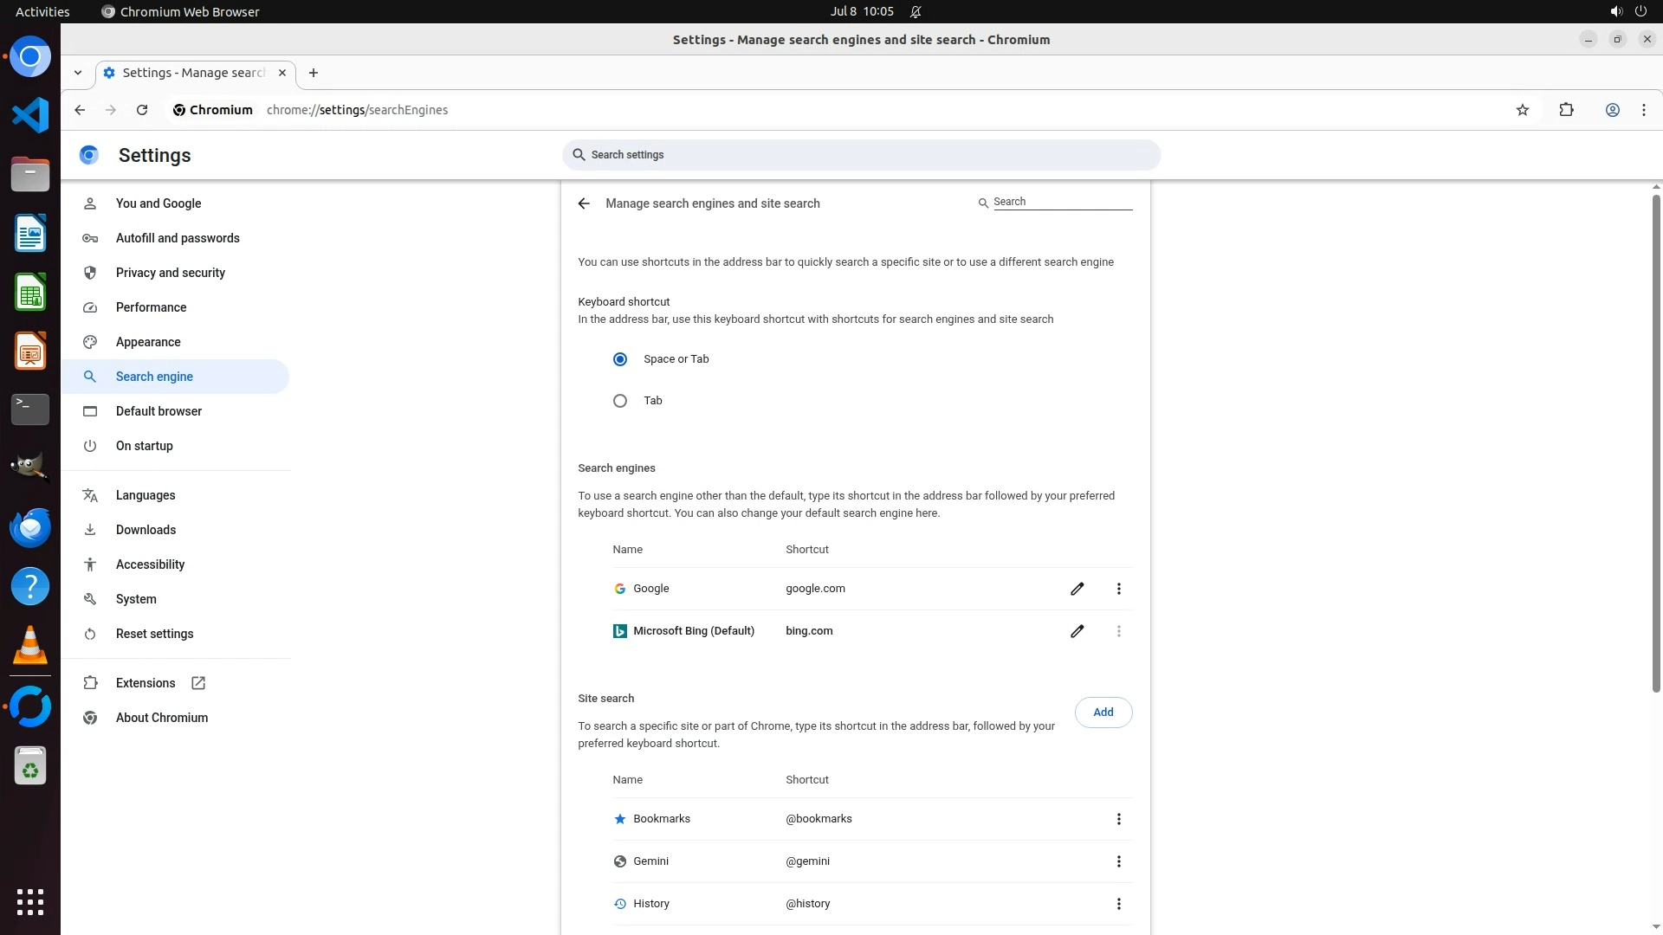Image resolution: width=1663 pixels, height=935 pixels.
Task: Open more actions menu for the Google row
Action: (1118, 589)
